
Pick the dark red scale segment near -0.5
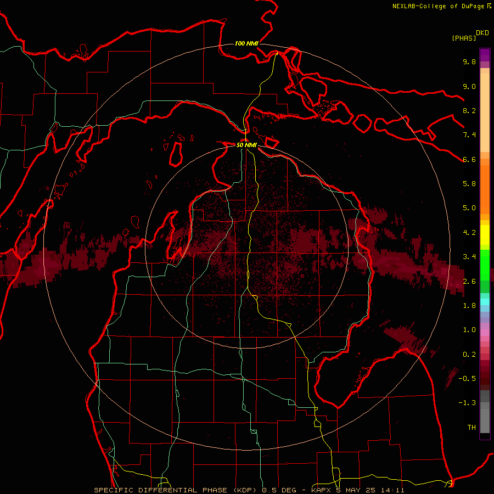(x=485, y=378)
